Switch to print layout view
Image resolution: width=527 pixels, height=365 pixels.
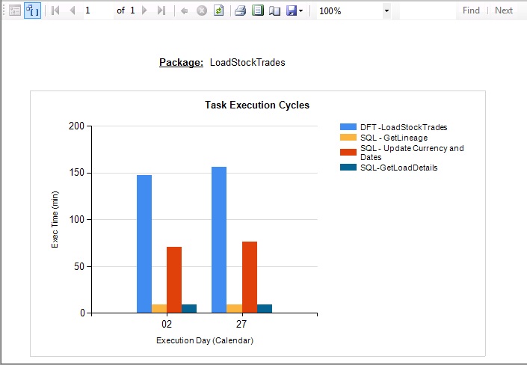(257, 10)
